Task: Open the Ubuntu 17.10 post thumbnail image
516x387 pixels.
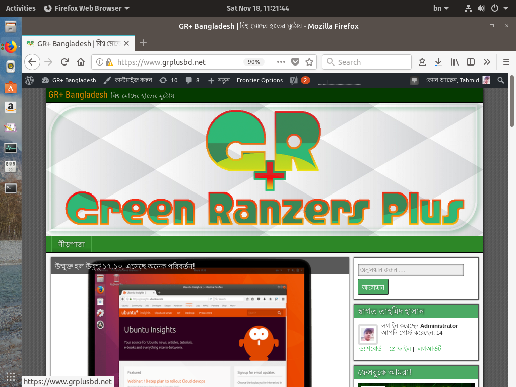Action: point(200,330)
